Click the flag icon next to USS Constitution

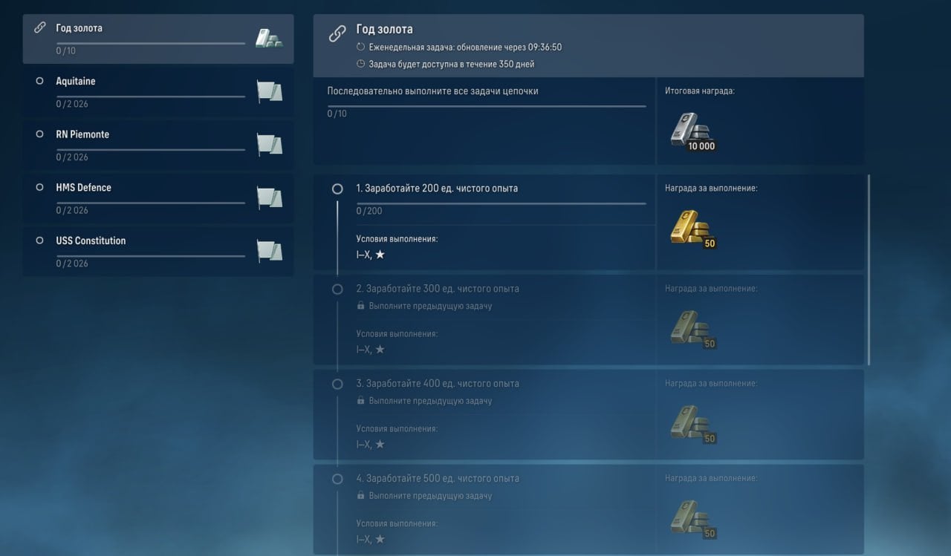(270, 251)
